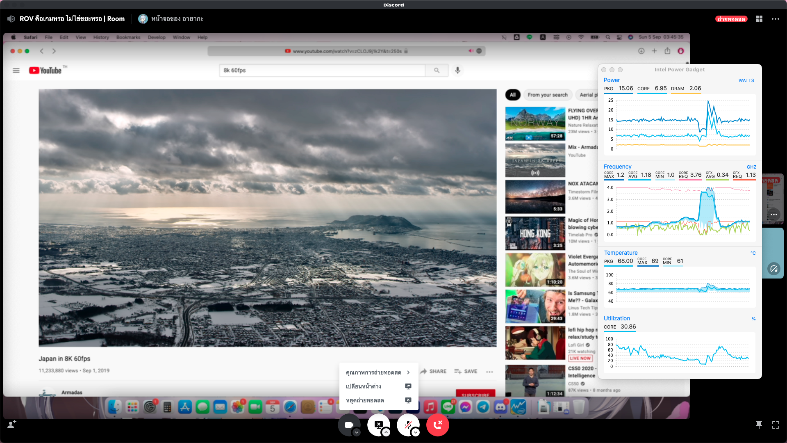This screenshot has height=443, width=787.
Task: Open the Develop menu in menu bar
Action: tap(157, 37)
